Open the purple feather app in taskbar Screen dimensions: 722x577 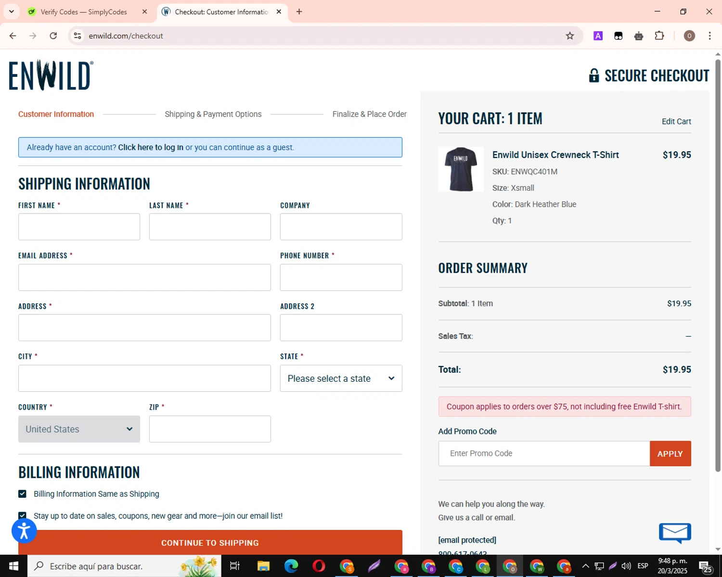[x=374, y=566]
